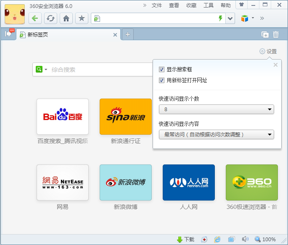Open the 最常访问 display content dropdown

click(x=217, y=135)
